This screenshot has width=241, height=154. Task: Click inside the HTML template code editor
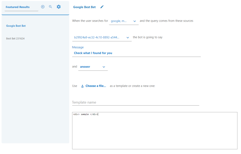[154, 131]
